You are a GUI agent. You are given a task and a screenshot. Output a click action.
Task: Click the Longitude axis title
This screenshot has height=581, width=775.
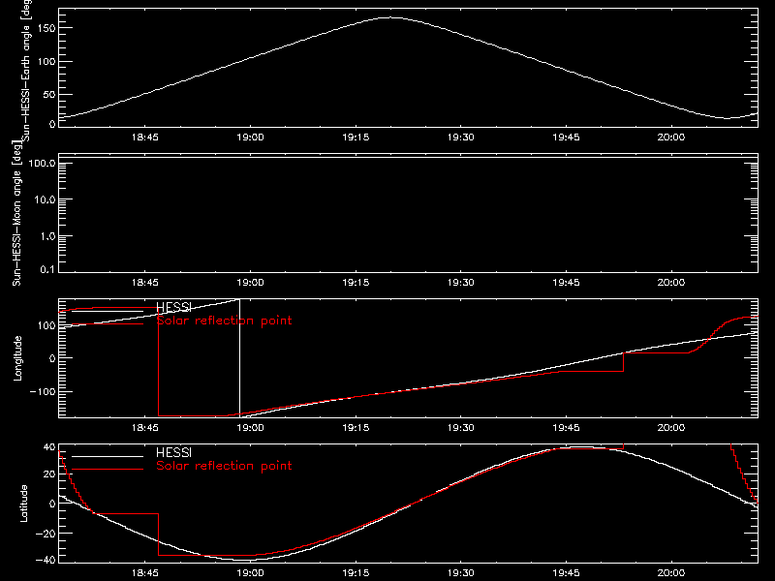[x=17, y=358]
